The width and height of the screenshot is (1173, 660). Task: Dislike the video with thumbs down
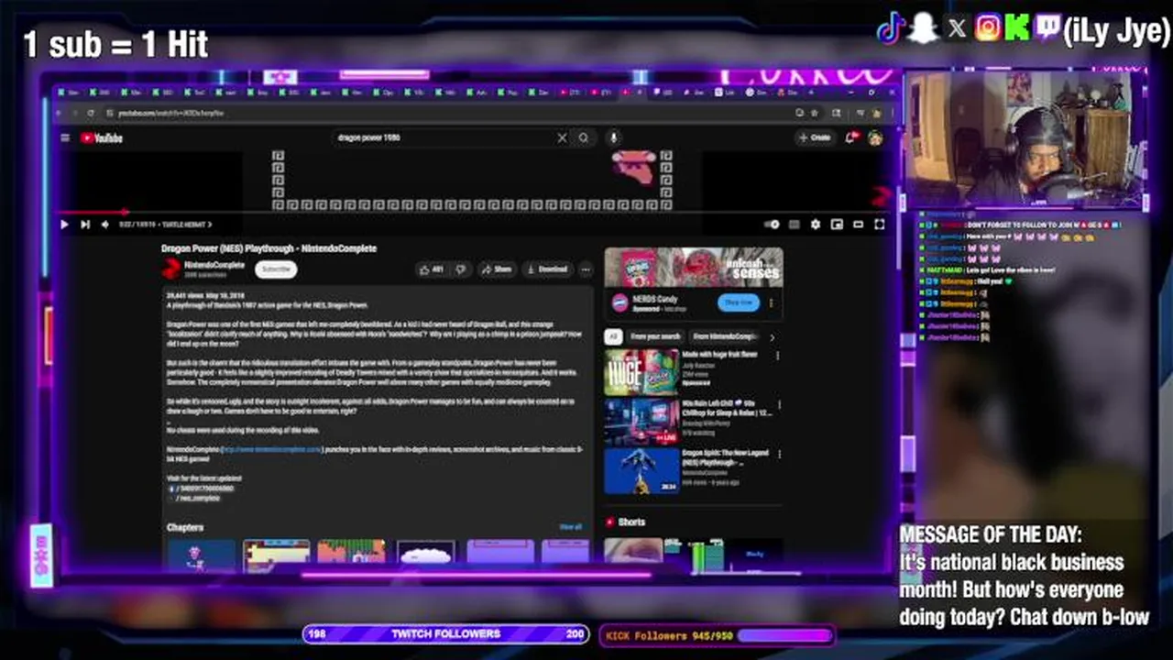(461, 269)
